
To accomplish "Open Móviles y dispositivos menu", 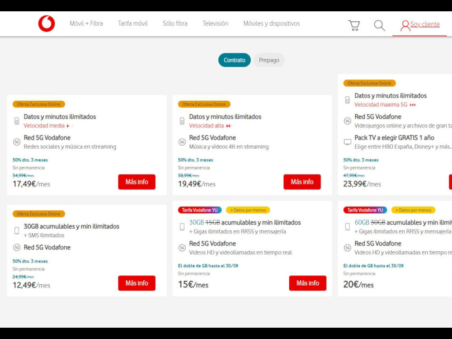I will (272, 24).
